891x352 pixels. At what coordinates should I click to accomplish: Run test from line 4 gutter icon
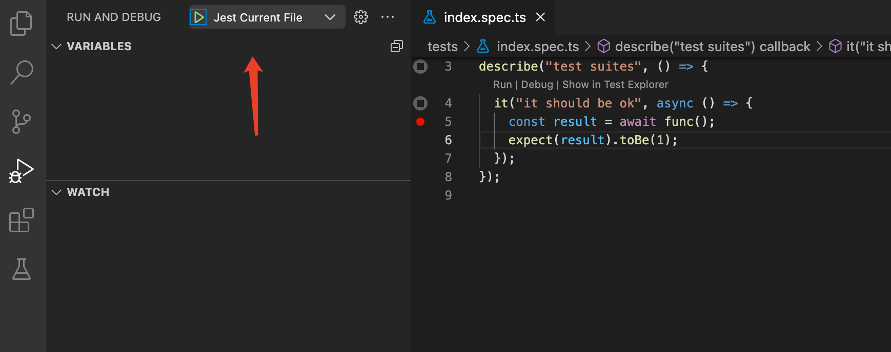pos(420,103)
